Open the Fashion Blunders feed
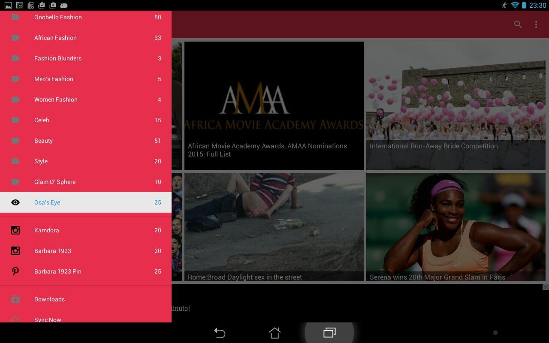 coord(58,58)
